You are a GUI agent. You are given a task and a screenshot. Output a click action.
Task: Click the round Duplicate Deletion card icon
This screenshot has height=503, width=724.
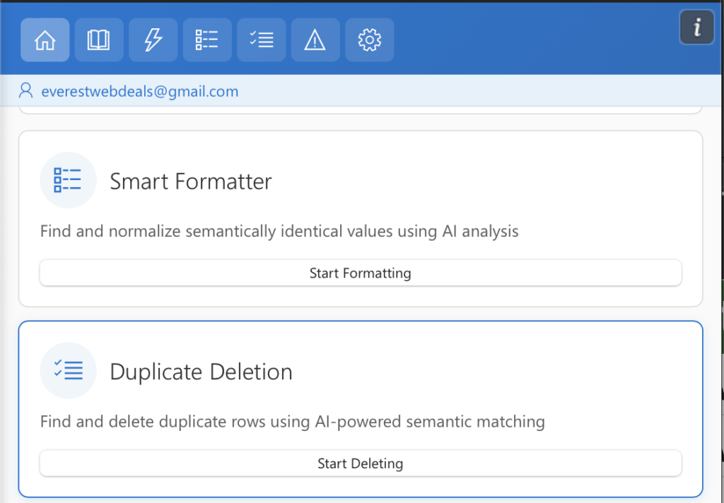[68, 370]
